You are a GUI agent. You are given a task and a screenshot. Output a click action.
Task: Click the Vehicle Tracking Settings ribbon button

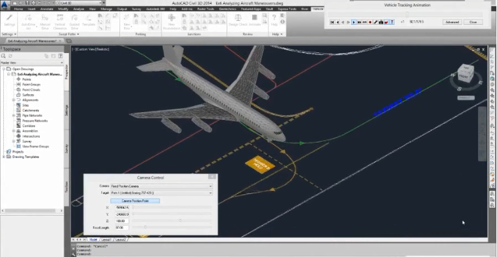9,20
